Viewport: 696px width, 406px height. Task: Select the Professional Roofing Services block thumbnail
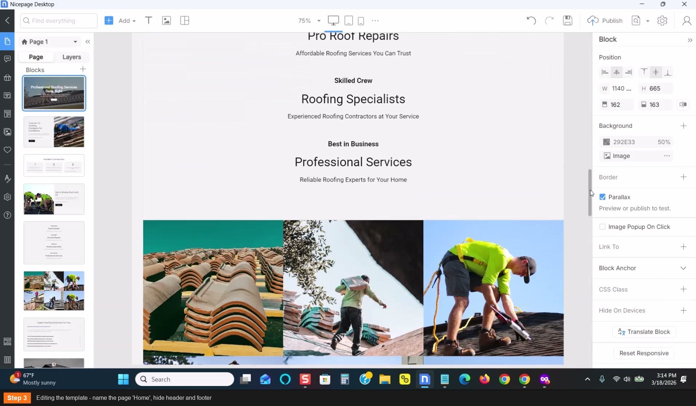click(54, 93)
